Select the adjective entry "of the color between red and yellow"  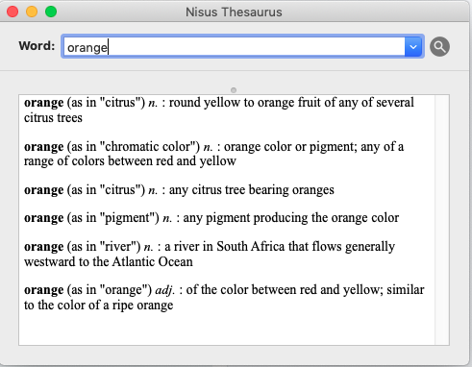point(224,297)
